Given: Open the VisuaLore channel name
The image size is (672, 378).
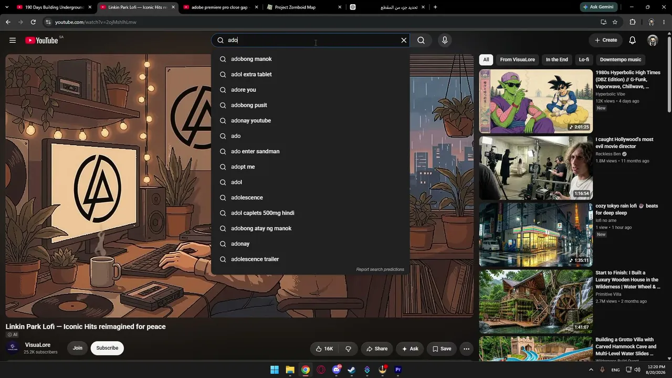Looking at the screenshot, I should [38, 345].
